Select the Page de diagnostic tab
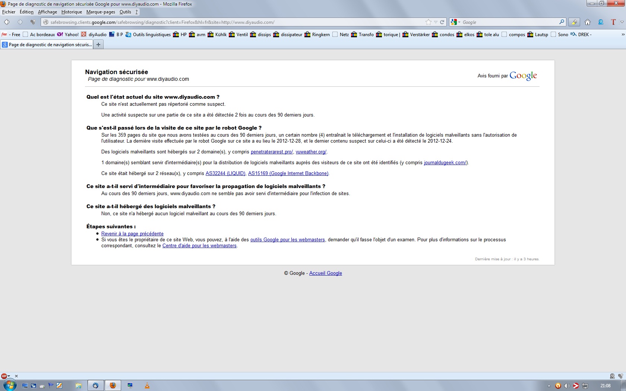Image resolution: width=626 pixels, height=391 pixels. point(47,45)
